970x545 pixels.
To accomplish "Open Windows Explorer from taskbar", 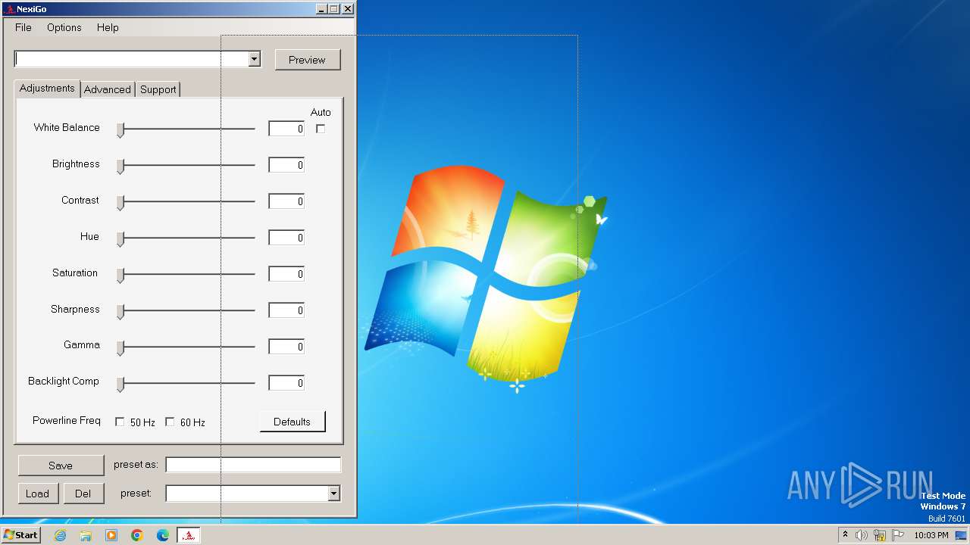I will [86, 535].
